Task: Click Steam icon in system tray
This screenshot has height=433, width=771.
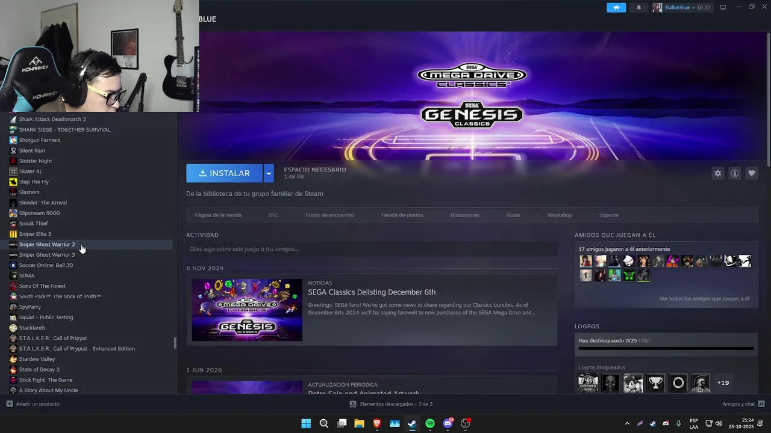Action: pos(653,423)
